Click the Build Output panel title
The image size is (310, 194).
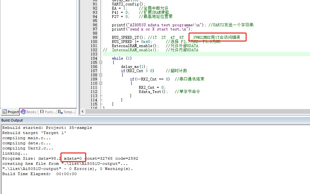[x=12, y=120]
